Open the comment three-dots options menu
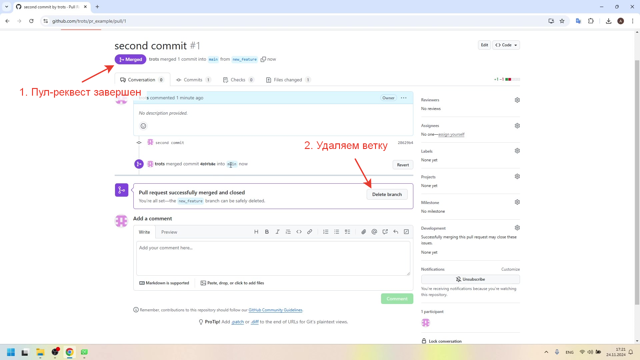The width and height of the screenshot is (640, 360). [x=404, y=98]
